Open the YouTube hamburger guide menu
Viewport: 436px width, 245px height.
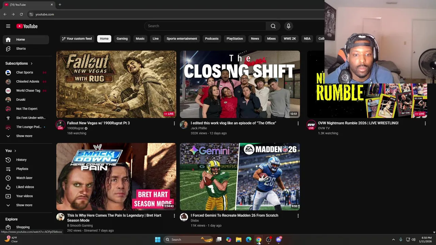8,26
